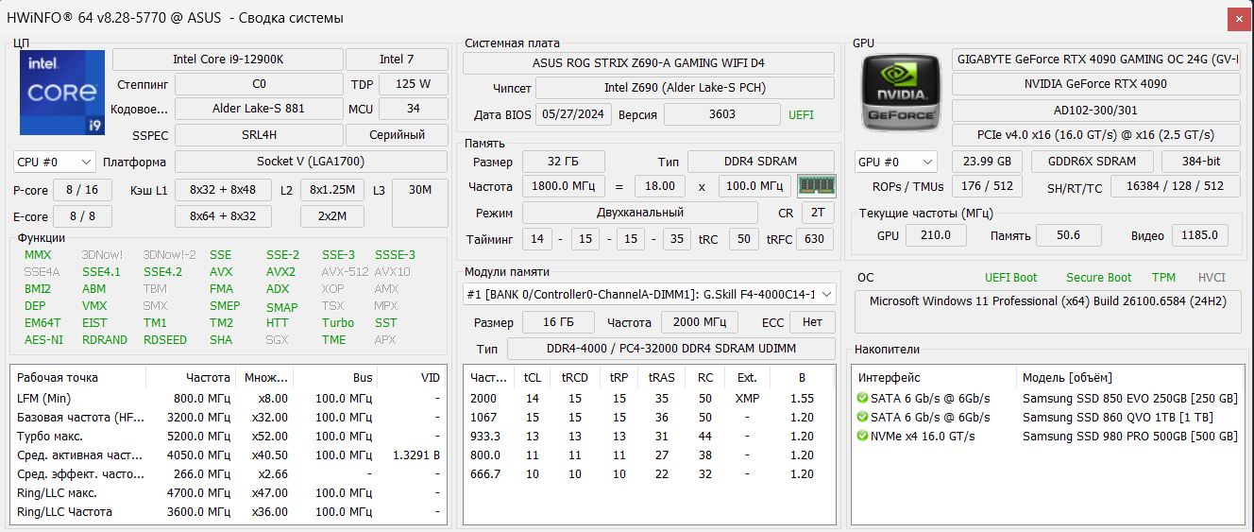This screenshot has height=532, width=1254.
Task: Click green check icon for NVMe drive
Action: coord(862,436)
